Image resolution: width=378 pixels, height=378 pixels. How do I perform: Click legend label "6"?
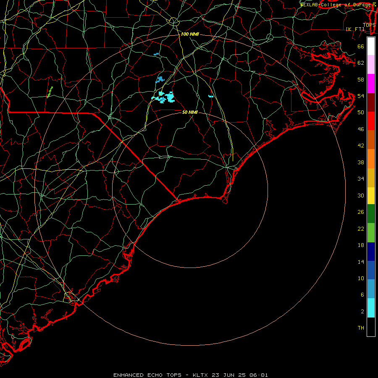click(362, 295)
